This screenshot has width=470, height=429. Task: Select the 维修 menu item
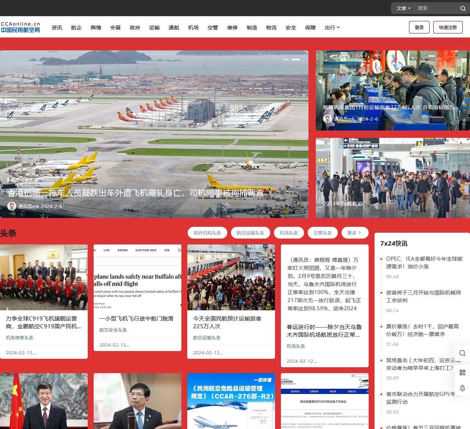(232, 28)
